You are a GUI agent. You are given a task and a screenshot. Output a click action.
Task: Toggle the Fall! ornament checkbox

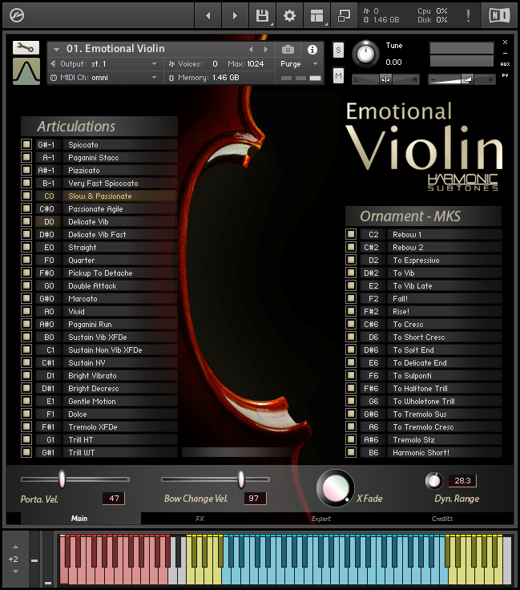click(351, 298)
